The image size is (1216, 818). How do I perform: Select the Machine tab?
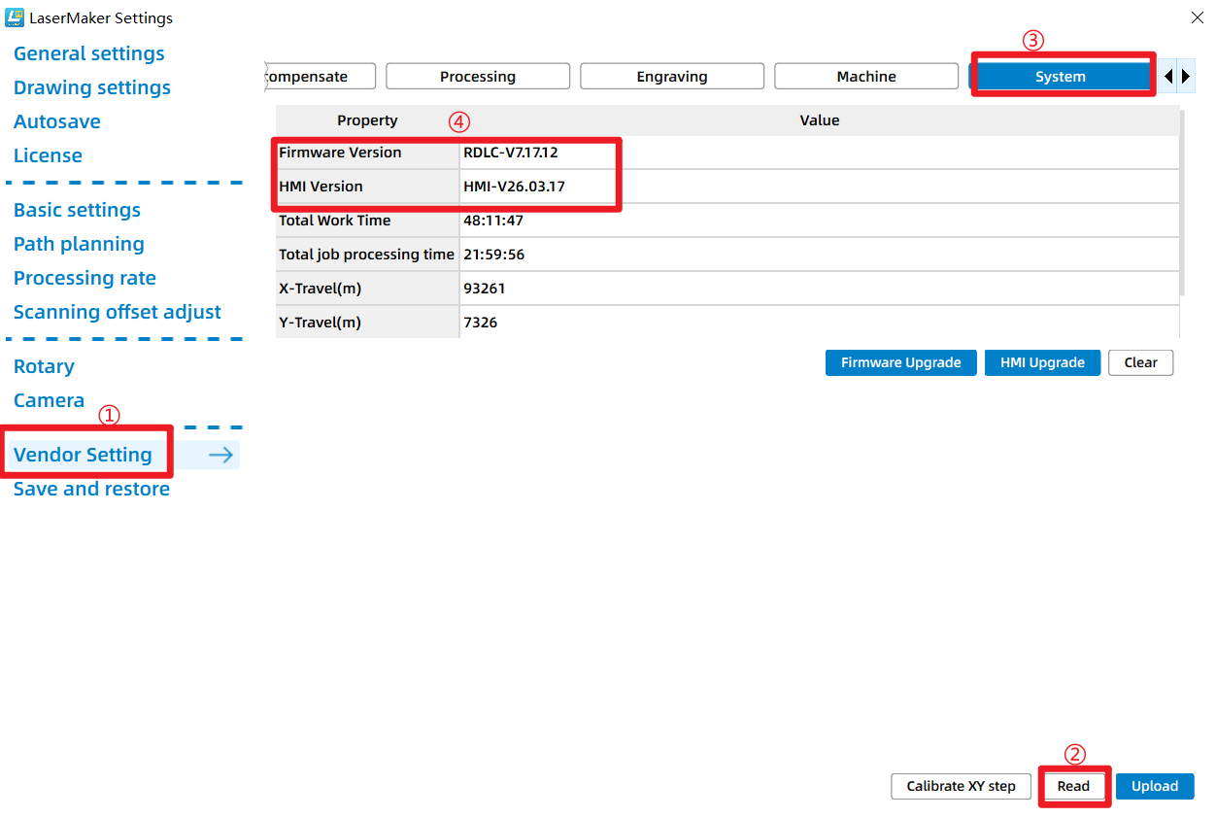pos(866,77)
